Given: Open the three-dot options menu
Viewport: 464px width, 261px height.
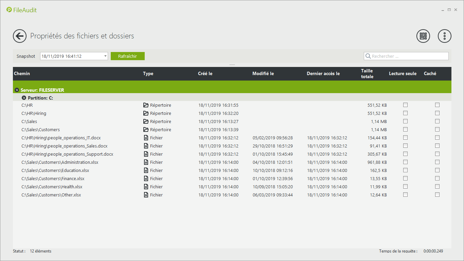Looking at the screenshot, I should click(444, 36).
